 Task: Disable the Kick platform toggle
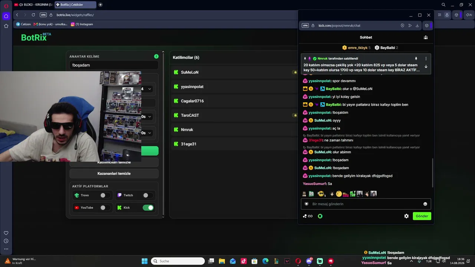pos(148,208)
